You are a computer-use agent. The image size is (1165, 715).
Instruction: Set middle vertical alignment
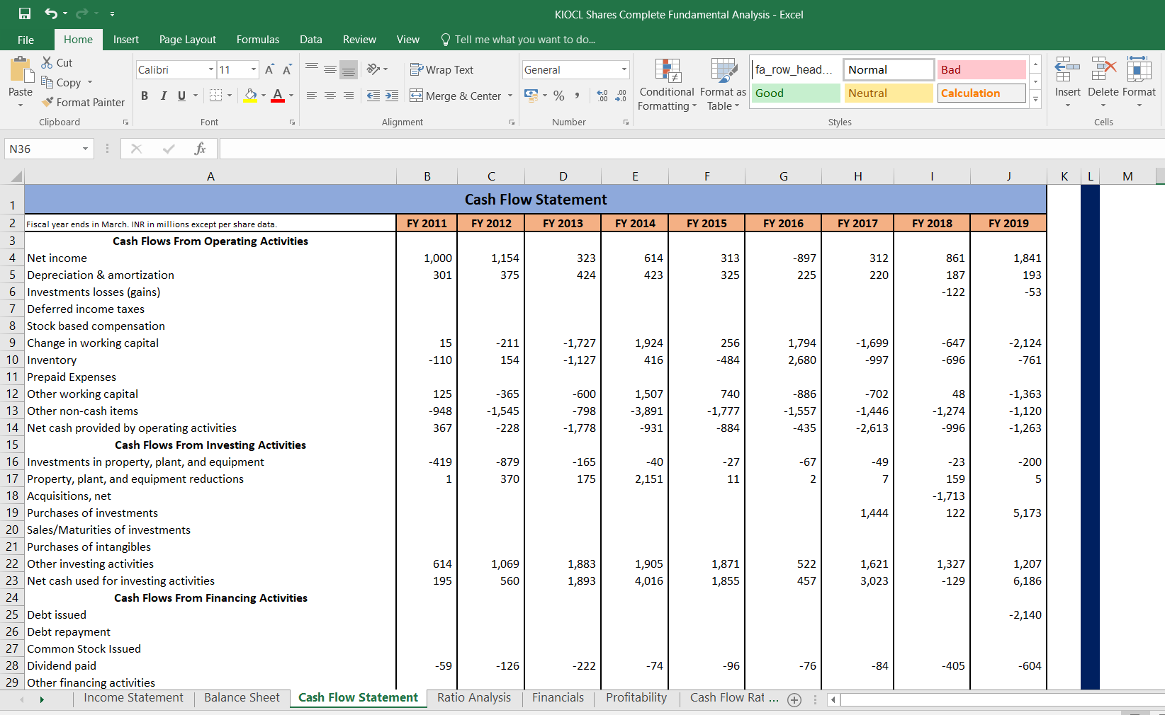point(330,69)
